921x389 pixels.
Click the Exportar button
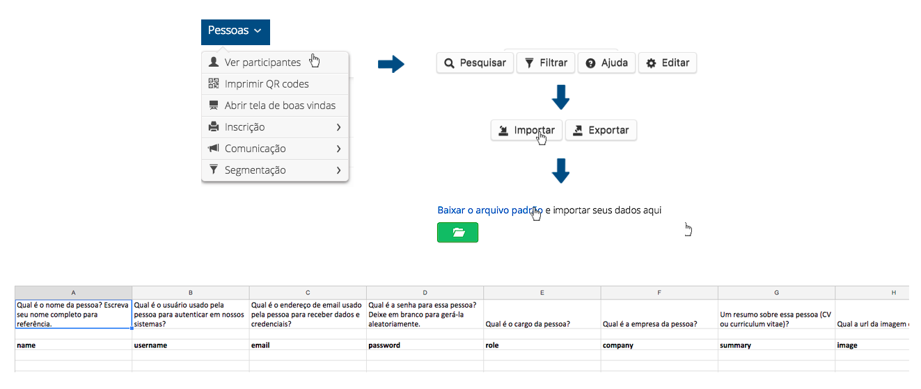pos(601,130)
